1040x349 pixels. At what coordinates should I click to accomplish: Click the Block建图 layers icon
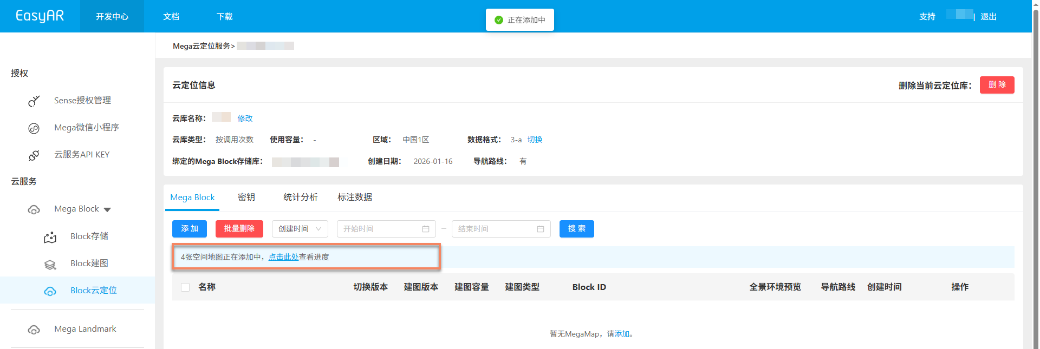click(50, 264)
